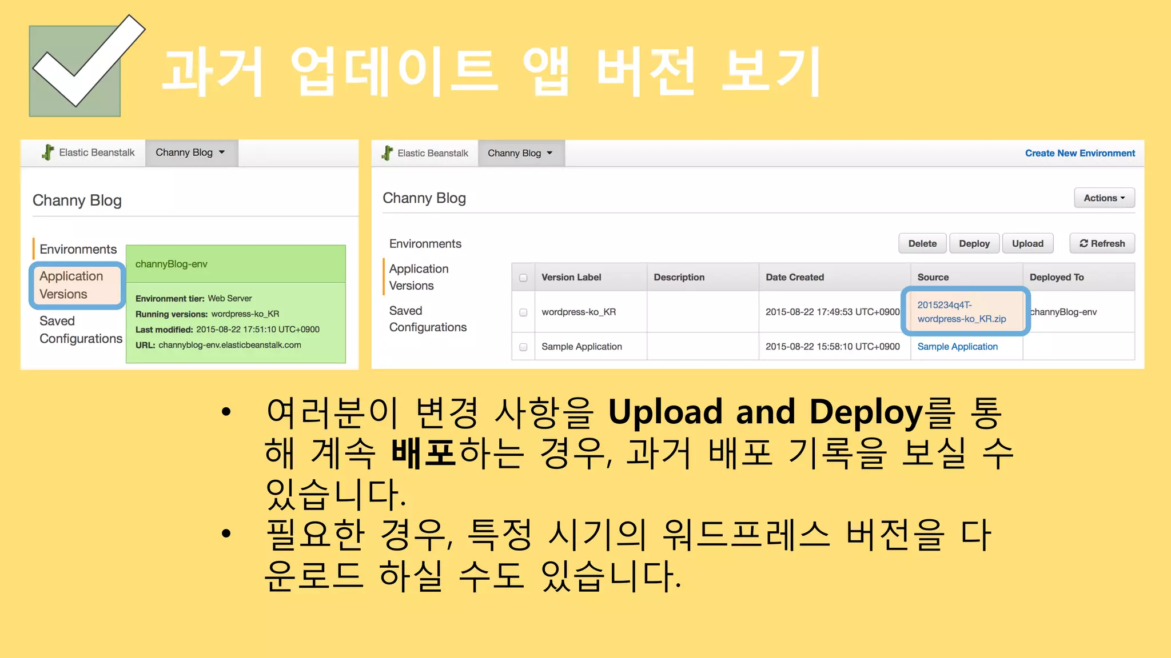Image resolution: width=1171 pixels, height=658 pixels.
Task: Open the Channy Blog dropdown in right panel
Action: [x=520, y=153]
